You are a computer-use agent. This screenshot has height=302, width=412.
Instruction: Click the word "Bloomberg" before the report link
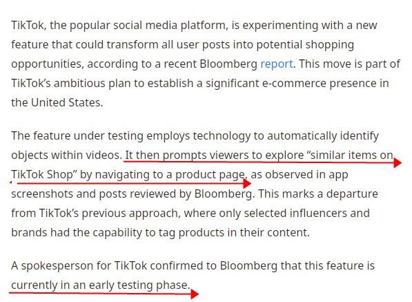(228, 64)
